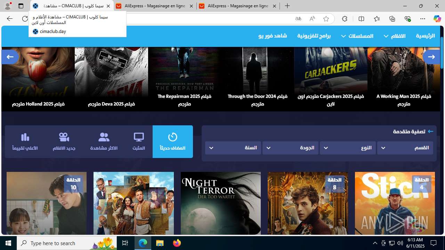
Task: Go to الرئيسية home menu item
Action: point(425,36)
